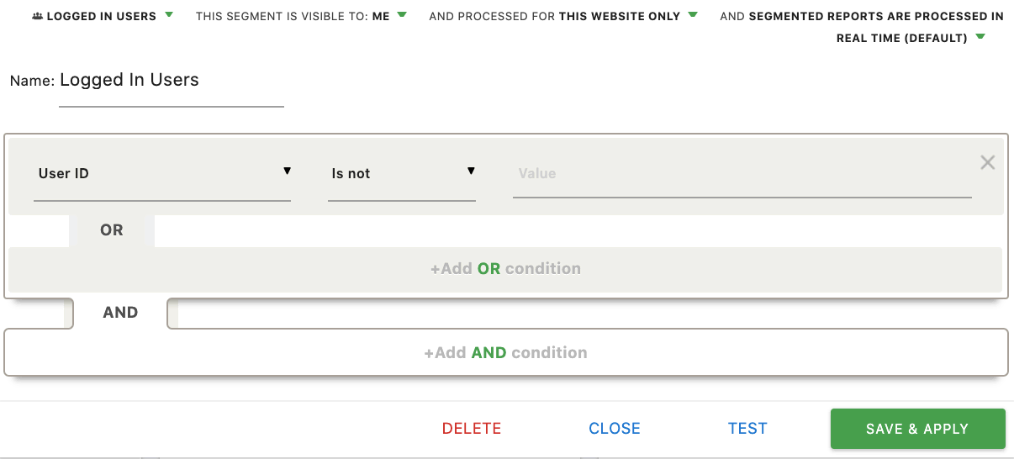Screen dimensions: 1014x459
Task: Delete this segment
Action: (472, 429)
